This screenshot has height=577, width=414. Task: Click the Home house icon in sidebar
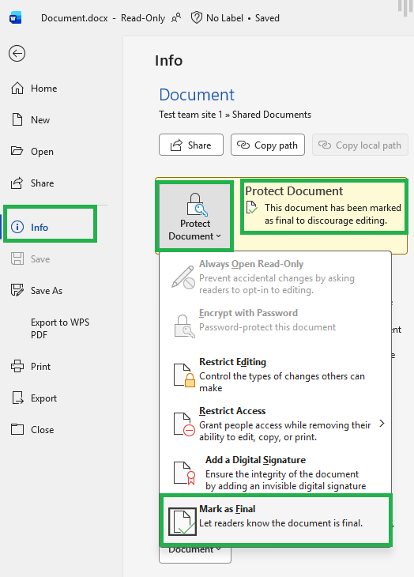[x=17, y=89]
